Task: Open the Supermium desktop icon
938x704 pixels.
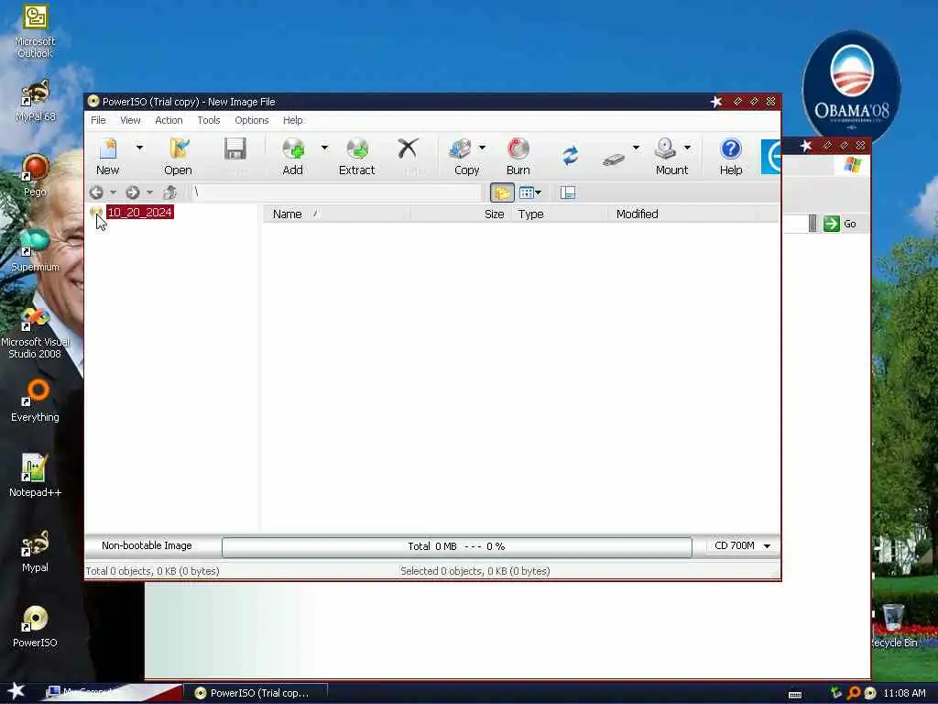Action: 35,250
